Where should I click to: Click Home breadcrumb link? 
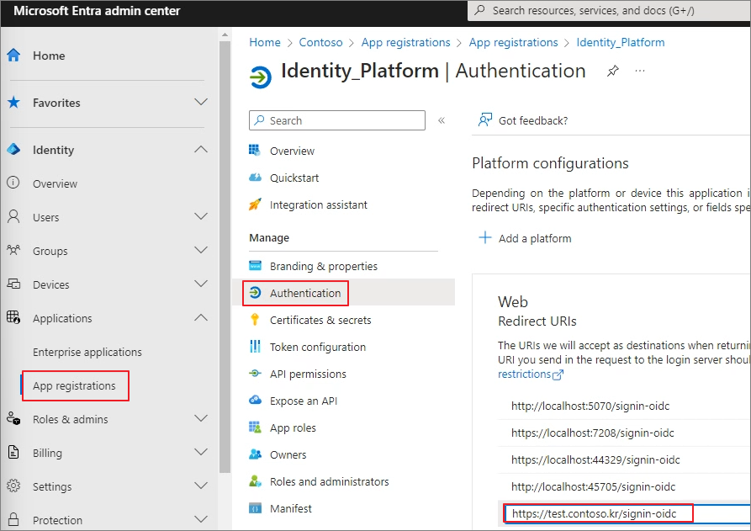(265, 42)
